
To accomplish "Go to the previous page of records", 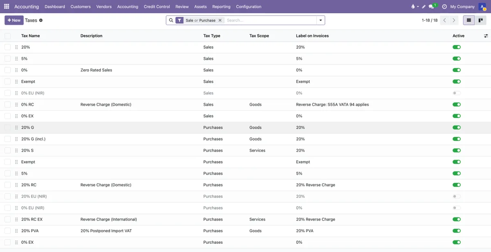I will (445, 20).
